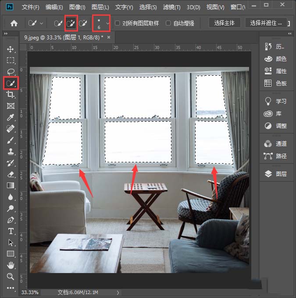Open the extra tools ellipsis menu
The image size is (296, 298).
[x=10, y=288]
